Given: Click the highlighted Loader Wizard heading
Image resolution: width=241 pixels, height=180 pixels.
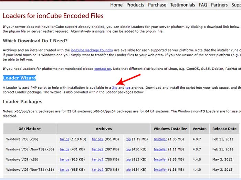Looking at the screenshot, I should (x=20, y=78).
